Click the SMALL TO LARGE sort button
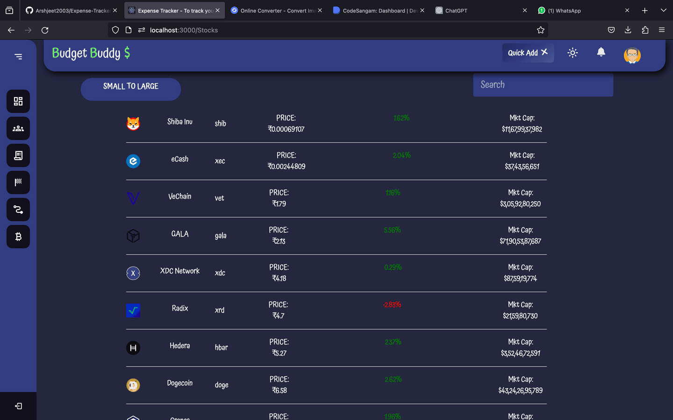This screenshot has width=673, height=420. tap(131, 89)
